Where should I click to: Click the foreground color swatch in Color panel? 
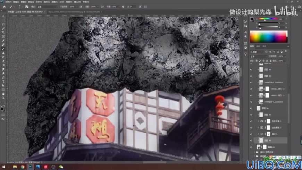(x=252, y=19)
